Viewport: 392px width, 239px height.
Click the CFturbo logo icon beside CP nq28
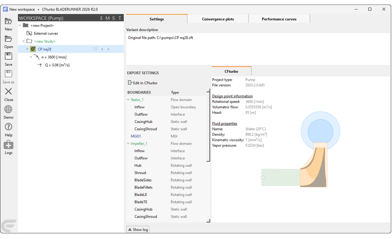click(x=33, y=49)
